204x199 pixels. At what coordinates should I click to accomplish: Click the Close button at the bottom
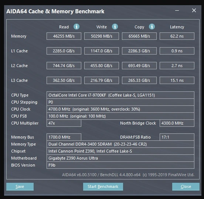[x=186, y=186]
